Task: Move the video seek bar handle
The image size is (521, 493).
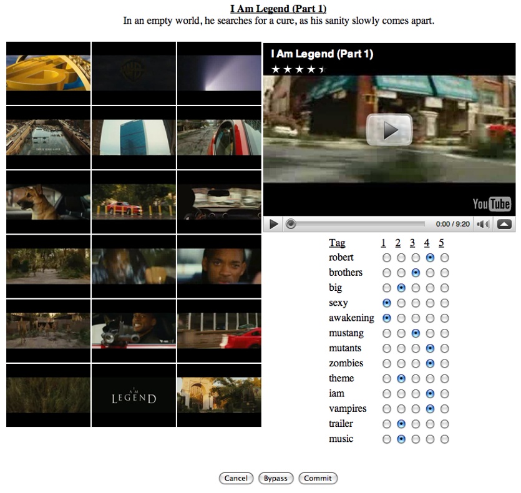Action: click(x=291, y=224)
